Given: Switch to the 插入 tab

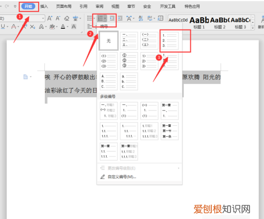Looking at the screenshot, I should click(x=44, y=6).
